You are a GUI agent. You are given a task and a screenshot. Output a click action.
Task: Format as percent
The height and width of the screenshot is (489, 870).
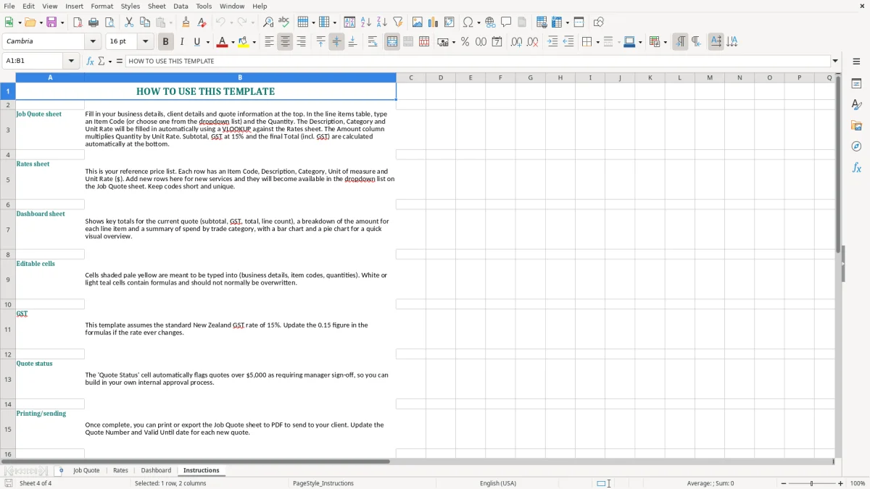tap(465, 42)
